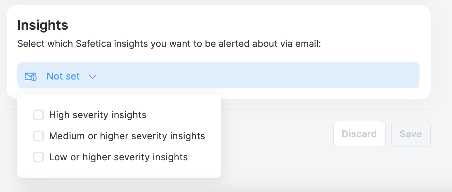Select the High severity insights option text
The image size is (452, 192).
click(98, 115)
